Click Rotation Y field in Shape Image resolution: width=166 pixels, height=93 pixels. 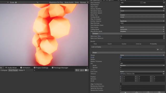pyautogui.click(x=144, y=79)
